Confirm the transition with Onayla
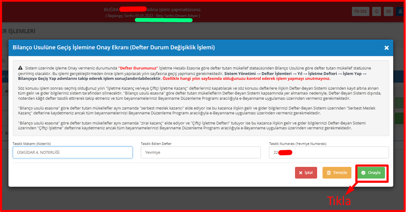 [x=371, y=173]
